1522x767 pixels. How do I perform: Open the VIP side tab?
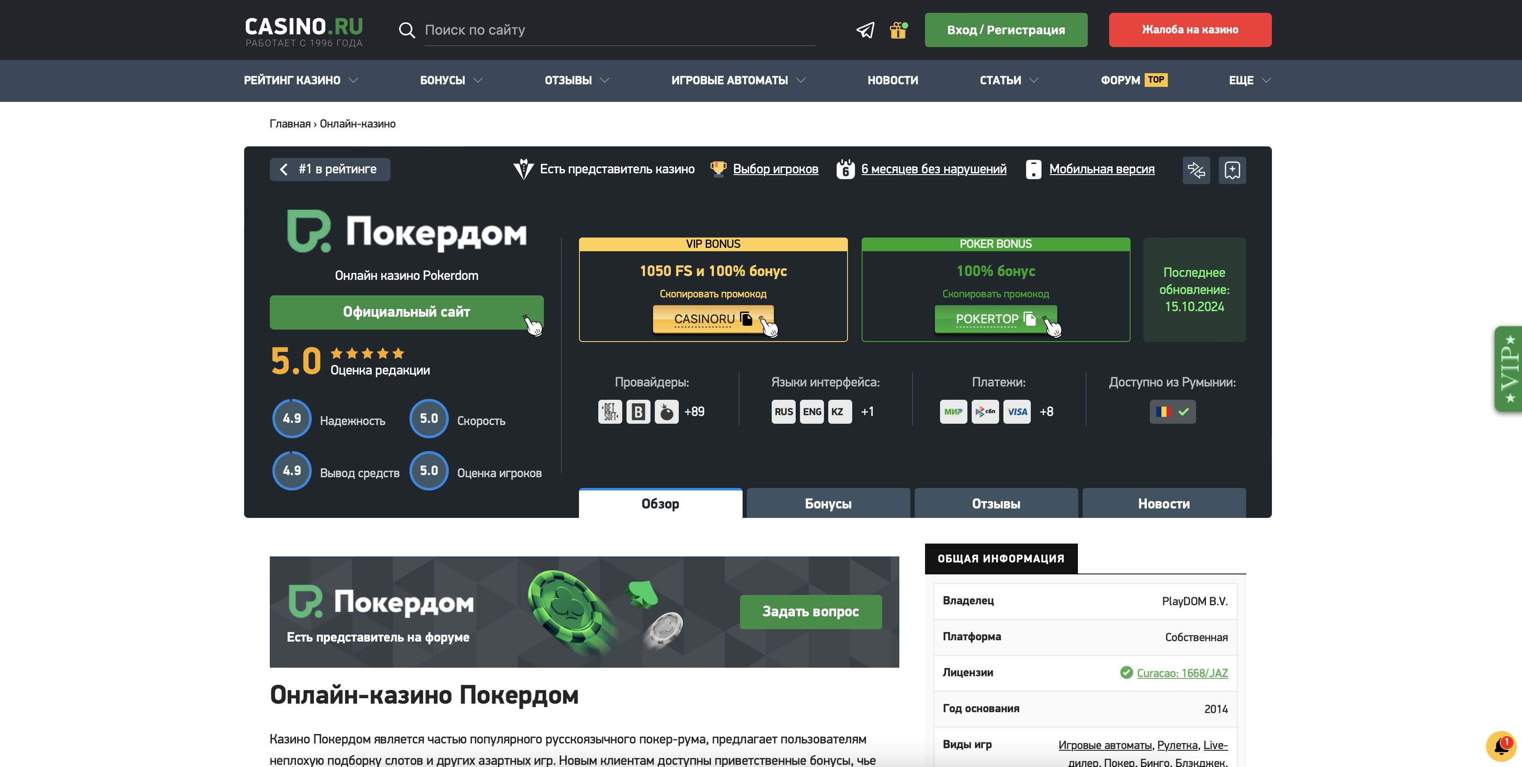(x=1508, y=369)
